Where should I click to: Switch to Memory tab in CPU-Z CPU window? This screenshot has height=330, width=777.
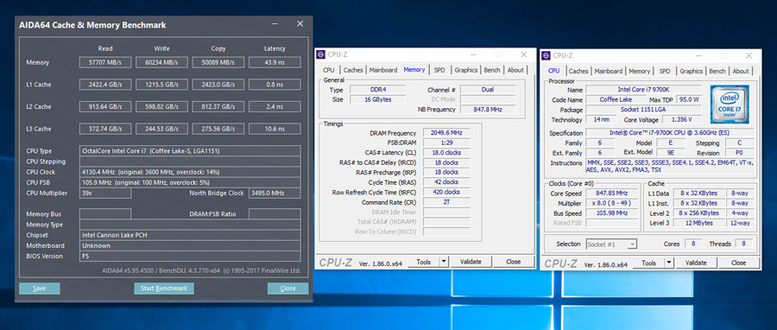[x=639, y=72]
